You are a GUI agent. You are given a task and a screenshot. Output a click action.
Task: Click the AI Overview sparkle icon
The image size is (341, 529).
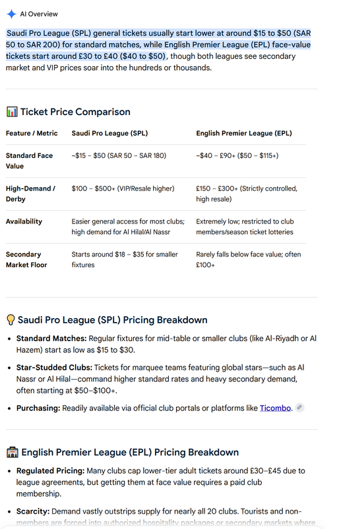click(11, 14)
